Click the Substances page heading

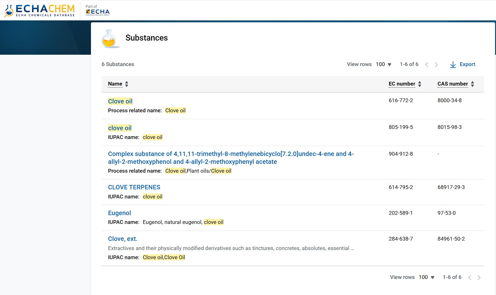[147, 38]
